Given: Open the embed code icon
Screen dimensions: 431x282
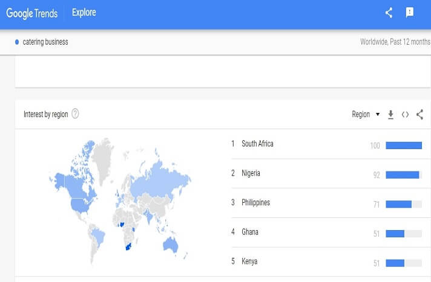Looking at the screenshot, I should [405, 114].
